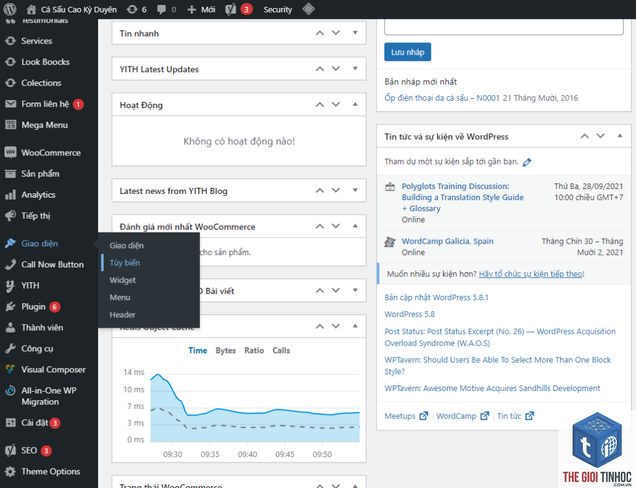Image resolution: width=636 pixels, height=488 pixels.
Task: Edit event location with the pencil icon
Action: coord(527,162)
